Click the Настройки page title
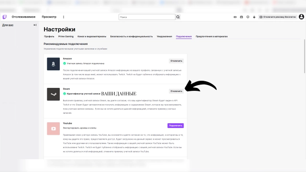Screen dimensions: 306x172 59,29
